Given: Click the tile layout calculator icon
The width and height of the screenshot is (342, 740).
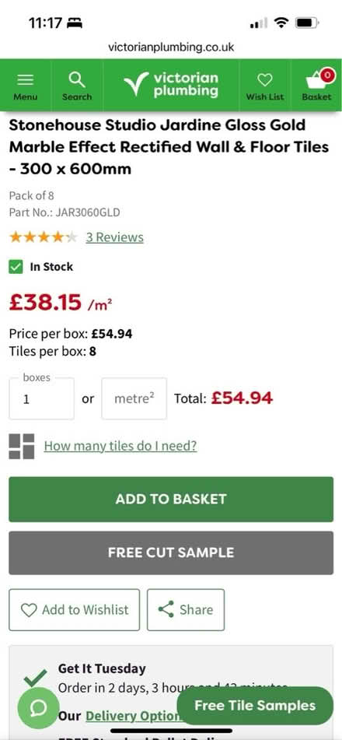Looking at the screenshot, I should pos(22,446).
